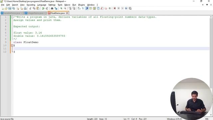Open the Macro menu
Image resolution: width=213 pixels, height=120 pixels.
(x=67, y=5)
